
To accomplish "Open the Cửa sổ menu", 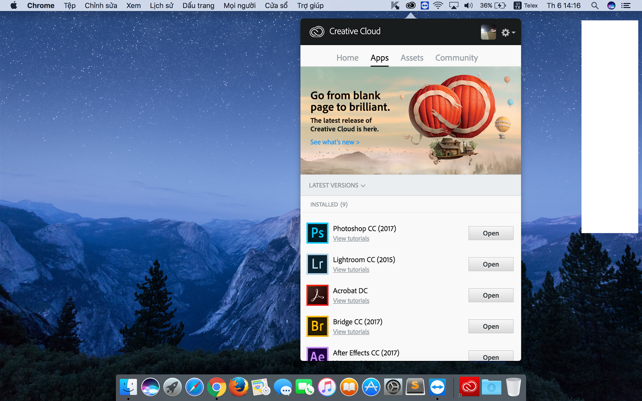I will pyautogui.click(x=276, y=6).
